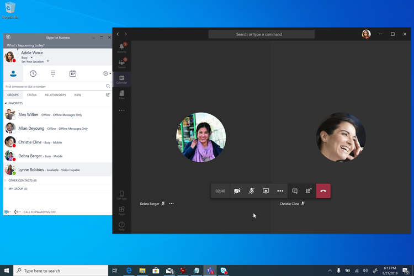The height and width of the screenshot is (276, 414).
Task: Click Teams search command box
Action: 261,34
